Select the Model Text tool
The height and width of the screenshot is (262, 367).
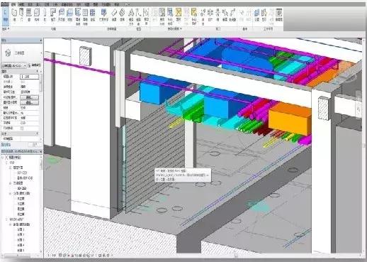(x=131, y=16)
